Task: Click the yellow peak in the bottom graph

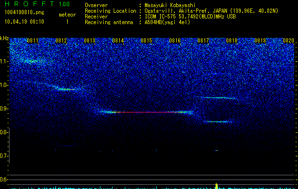Action: click(x=217, y=186)
